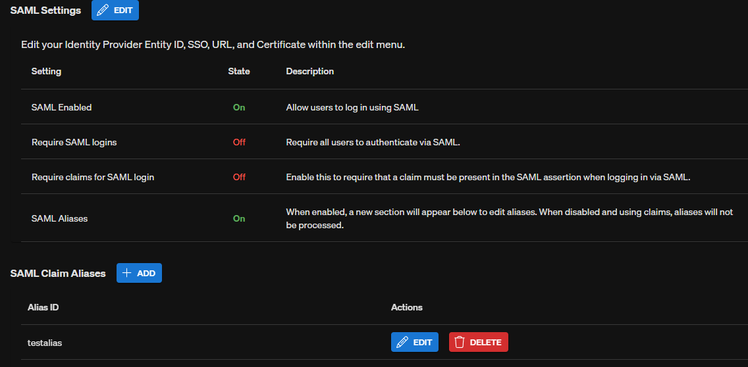Screen dimensions: 748x367
Task: Click the pencil icon beside SAML Settings
Action: pyautogui.click(x=103, y=10)
